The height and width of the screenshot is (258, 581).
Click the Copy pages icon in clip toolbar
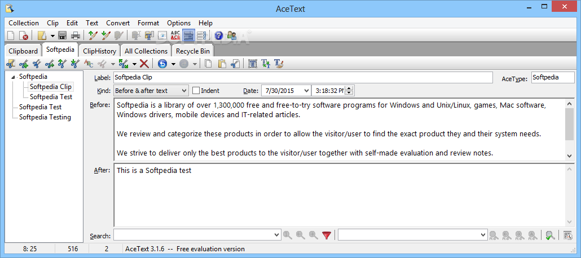(x=209, y=64)
